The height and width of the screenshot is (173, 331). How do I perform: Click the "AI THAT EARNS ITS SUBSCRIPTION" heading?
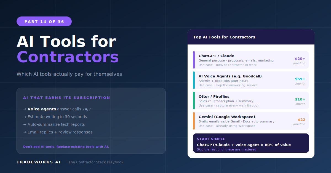click(66, 98)
